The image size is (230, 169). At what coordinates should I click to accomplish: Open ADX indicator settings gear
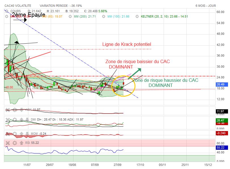15,110
